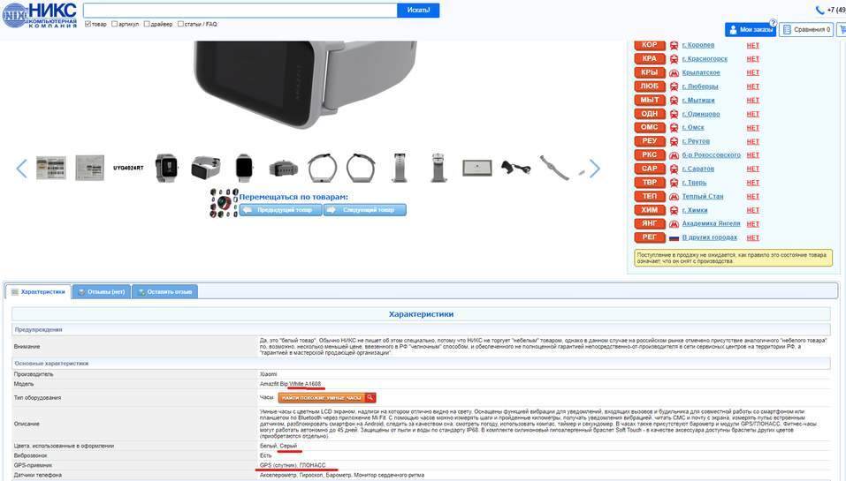Viewport: 846px width, 481px height.
Task: Switch to Отзывы (нет) tab
Action: pos(102,292)
